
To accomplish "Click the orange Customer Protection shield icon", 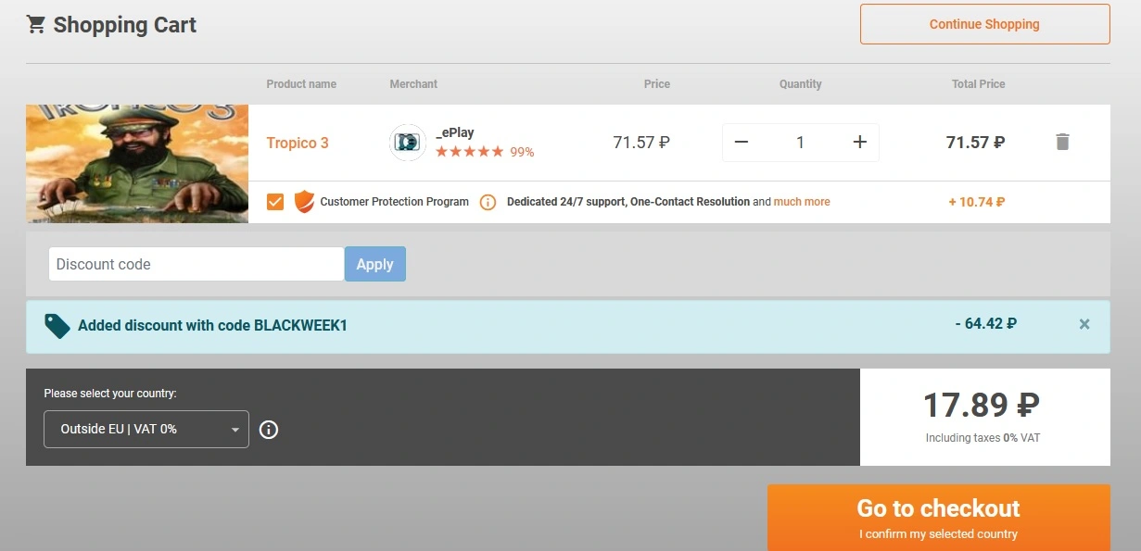I will point(304,202).
